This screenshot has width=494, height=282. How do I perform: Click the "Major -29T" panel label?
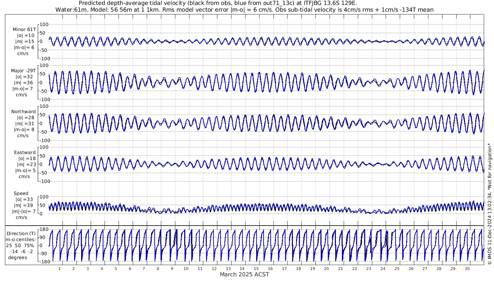pyautogui.click(x=23, y=71)
